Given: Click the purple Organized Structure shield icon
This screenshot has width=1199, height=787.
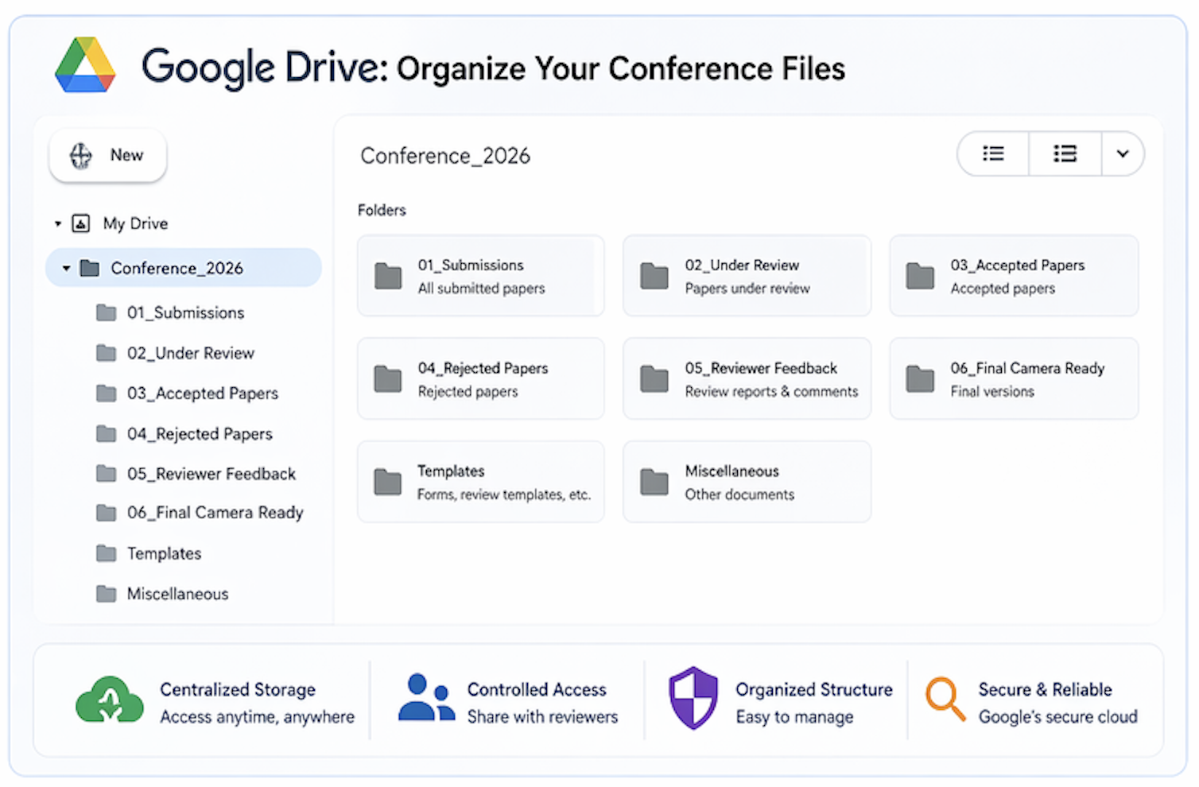Looking at the screenshot, I should [693, 698].
